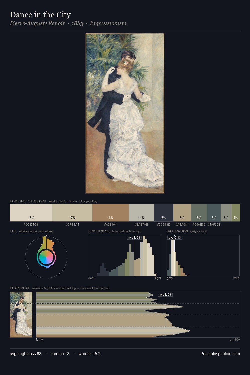
Task: Click the 'vivid' axis label
Action: tap(236, 278)
